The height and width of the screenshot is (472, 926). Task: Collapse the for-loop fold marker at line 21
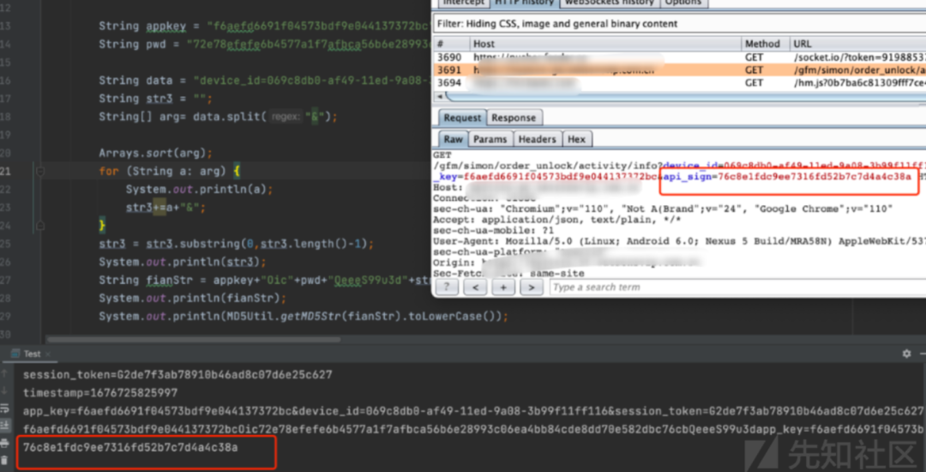pyautogui.click(x=39, y=172)
